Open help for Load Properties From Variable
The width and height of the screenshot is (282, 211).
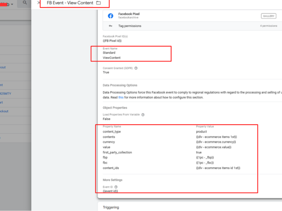[143, 115]
